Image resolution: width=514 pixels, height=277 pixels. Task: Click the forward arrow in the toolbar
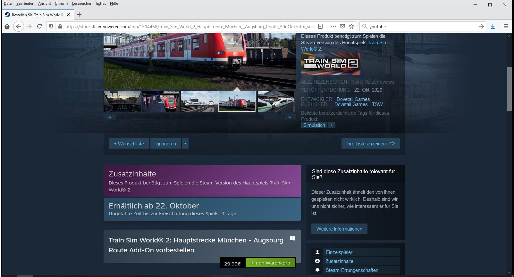pyautogui.click(x=29, y=26)
